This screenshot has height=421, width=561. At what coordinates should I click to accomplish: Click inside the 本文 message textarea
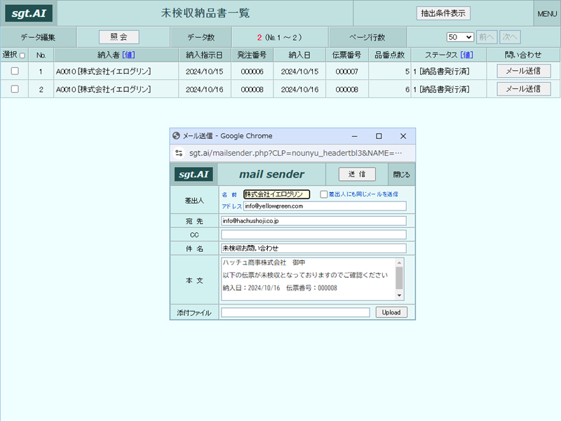tap(309, 279)
